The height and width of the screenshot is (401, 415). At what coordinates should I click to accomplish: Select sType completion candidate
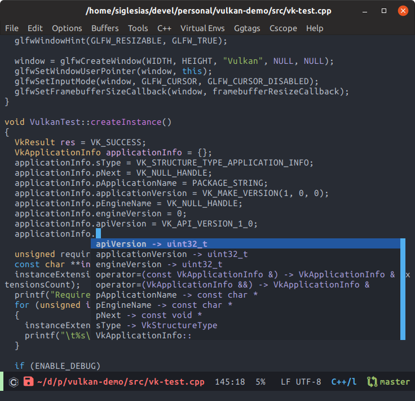(x=245, y=325)
